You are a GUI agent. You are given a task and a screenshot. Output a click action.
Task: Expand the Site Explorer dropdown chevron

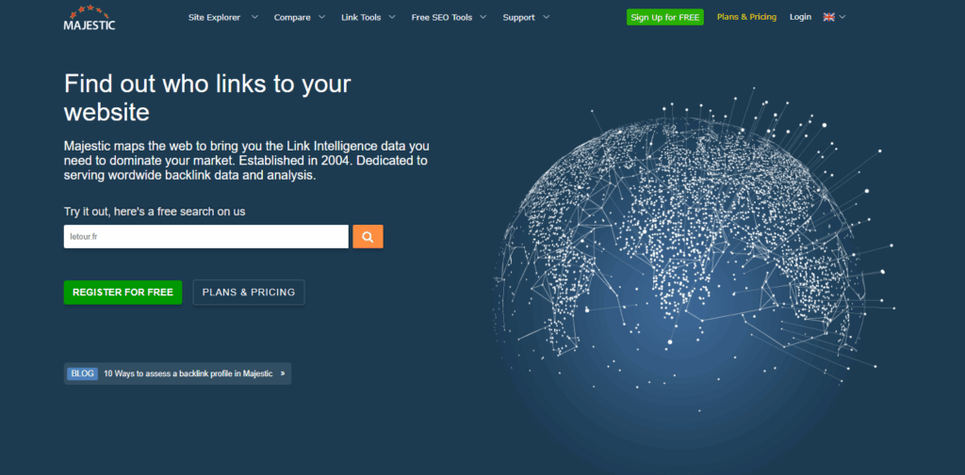coord(254,17)
